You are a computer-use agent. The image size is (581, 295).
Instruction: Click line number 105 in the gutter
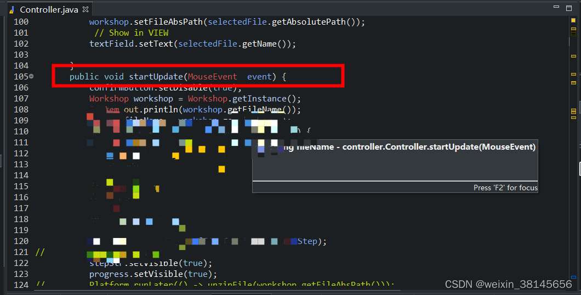(x=21, y=77)
